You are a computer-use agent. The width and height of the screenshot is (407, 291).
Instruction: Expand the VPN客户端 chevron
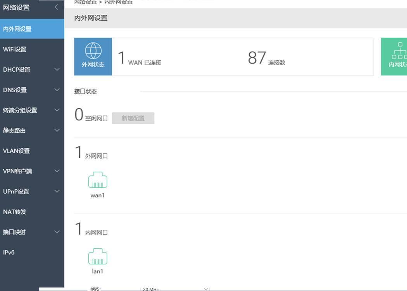[x=57, y=171]
